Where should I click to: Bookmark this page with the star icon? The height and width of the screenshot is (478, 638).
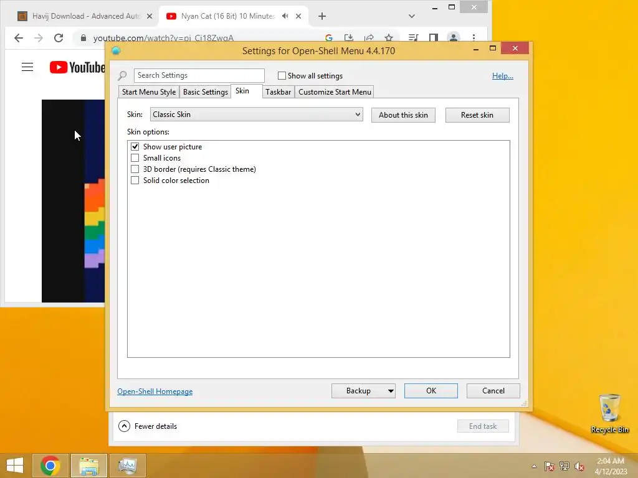click(389, 38)
